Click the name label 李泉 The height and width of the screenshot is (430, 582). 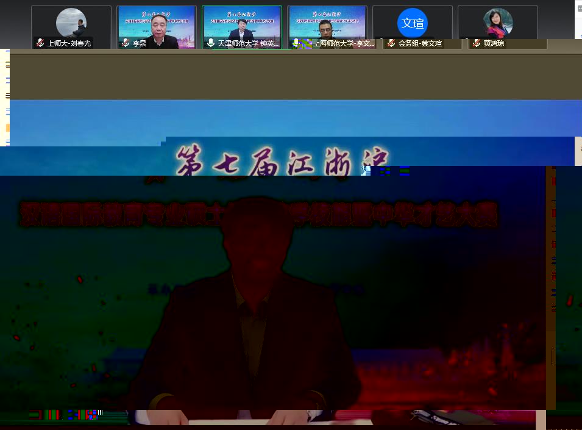pyautogui.click(x=140, y=43)
